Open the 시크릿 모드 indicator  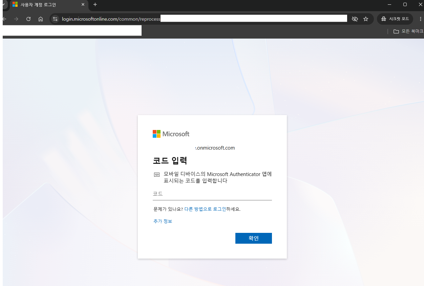pyautogui.click(x=395, y=19)
